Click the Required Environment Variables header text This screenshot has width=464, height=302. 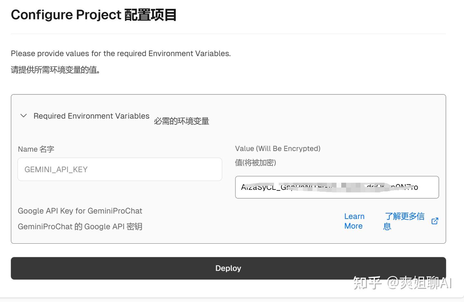click(x=91, y=116)
